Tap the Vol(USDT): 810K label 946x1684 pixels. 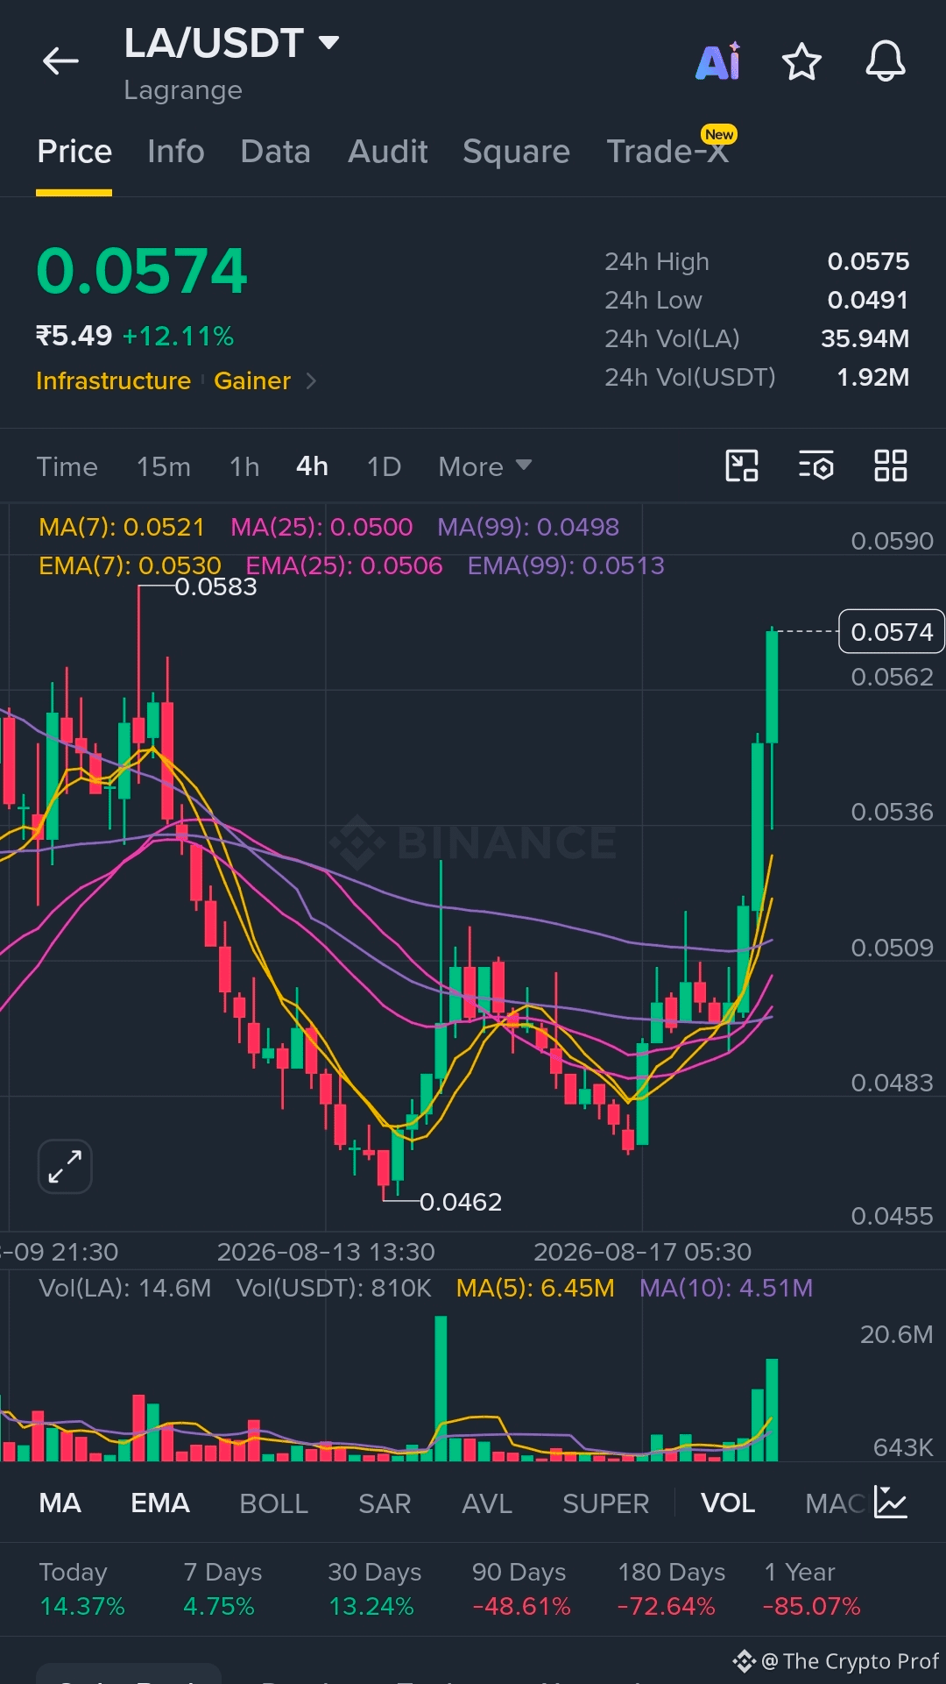coord(334,1288)
